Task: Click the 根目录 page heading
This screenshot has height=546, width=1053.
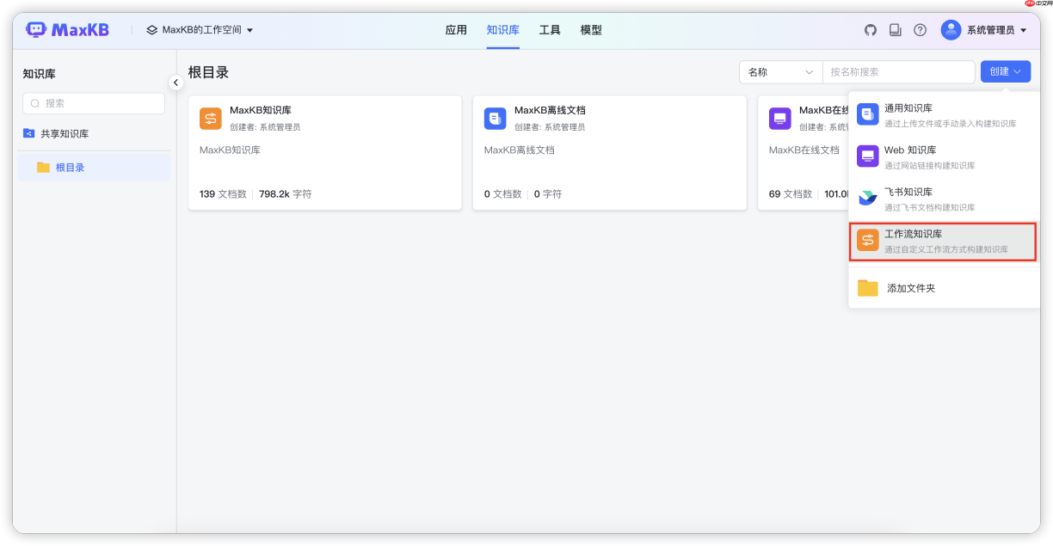Action: tap(208, 72)
